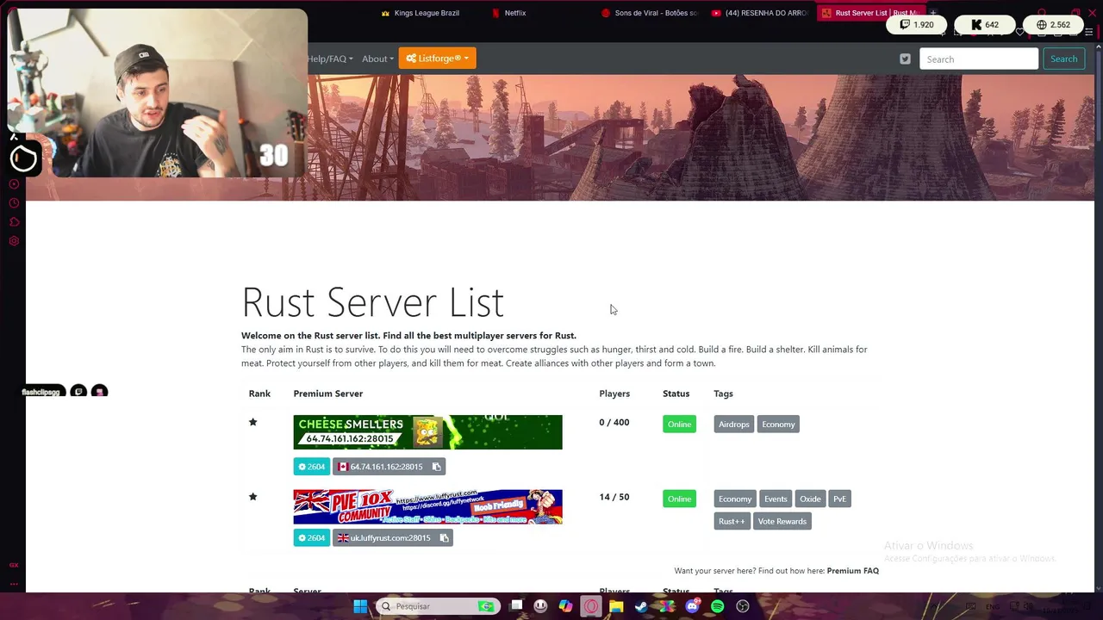Image resolution: width=1103 pixels, height=620 pixels.
Task: Open the new tab plus button
Action: coord(933,13)
